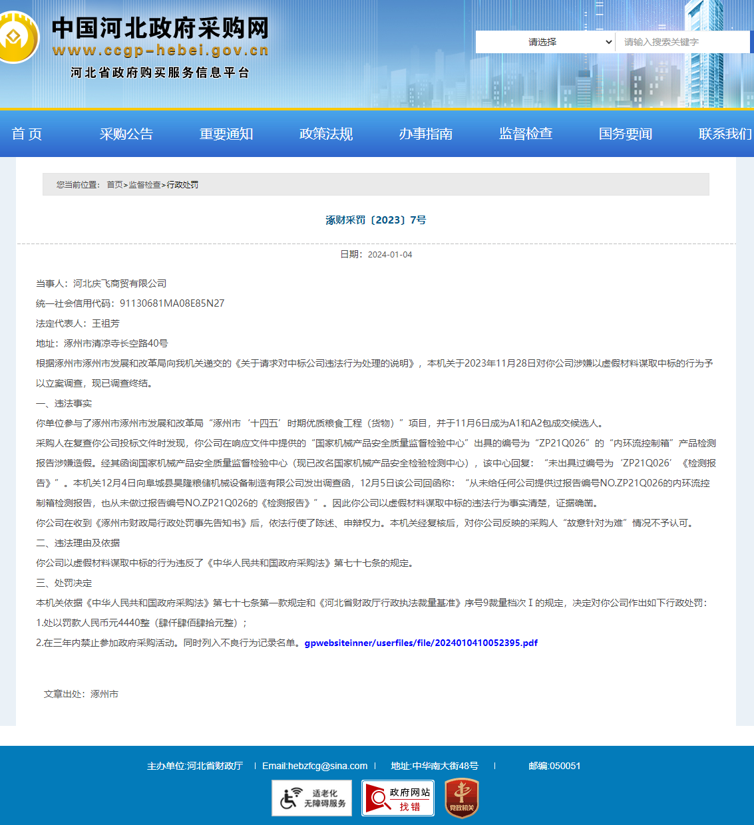The image size is (754, 825).
Task: Click the article title 涿财采罚〔2023〕7号
Action: pyautogui.click(x=376, y=220)
